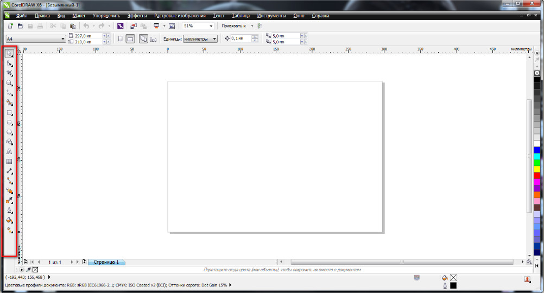Open the zoom level 51% dropdown
Screen dimensions: 544x293
coord(211,26)
